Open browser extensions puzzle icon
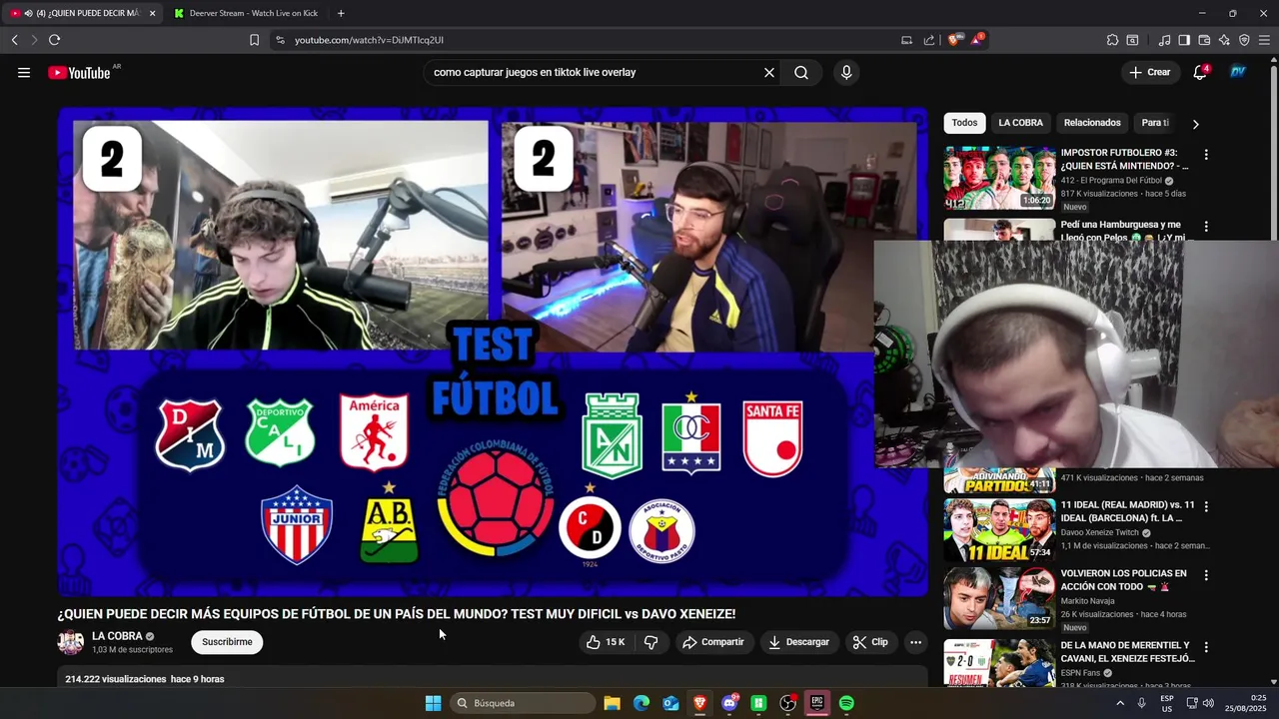The width and height of the screenshot is (1279, 719). [x=1112, y=40]
